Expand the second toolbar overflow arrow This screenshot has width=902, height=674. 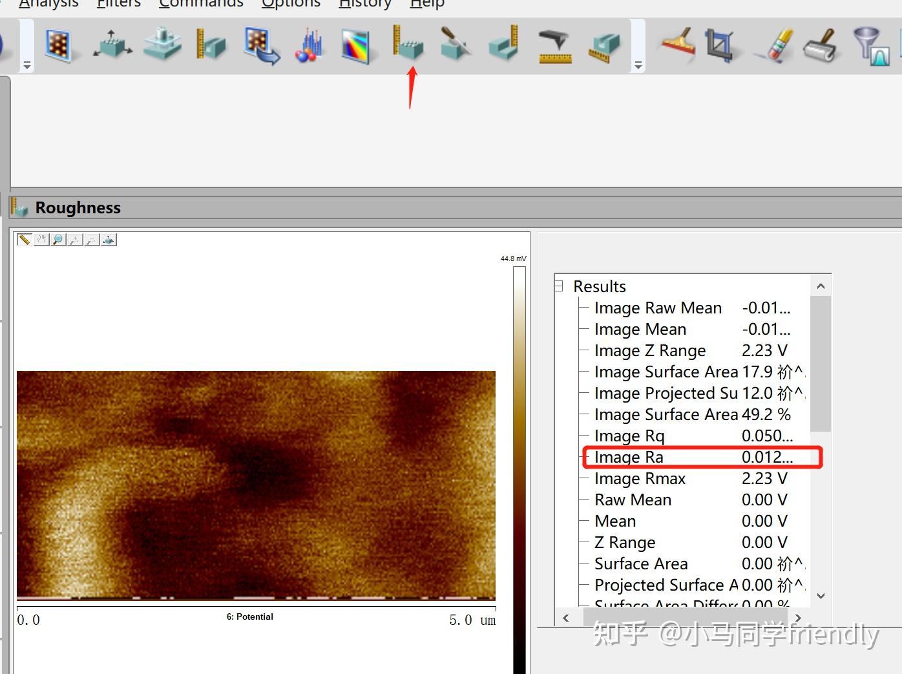pos(638,65)
